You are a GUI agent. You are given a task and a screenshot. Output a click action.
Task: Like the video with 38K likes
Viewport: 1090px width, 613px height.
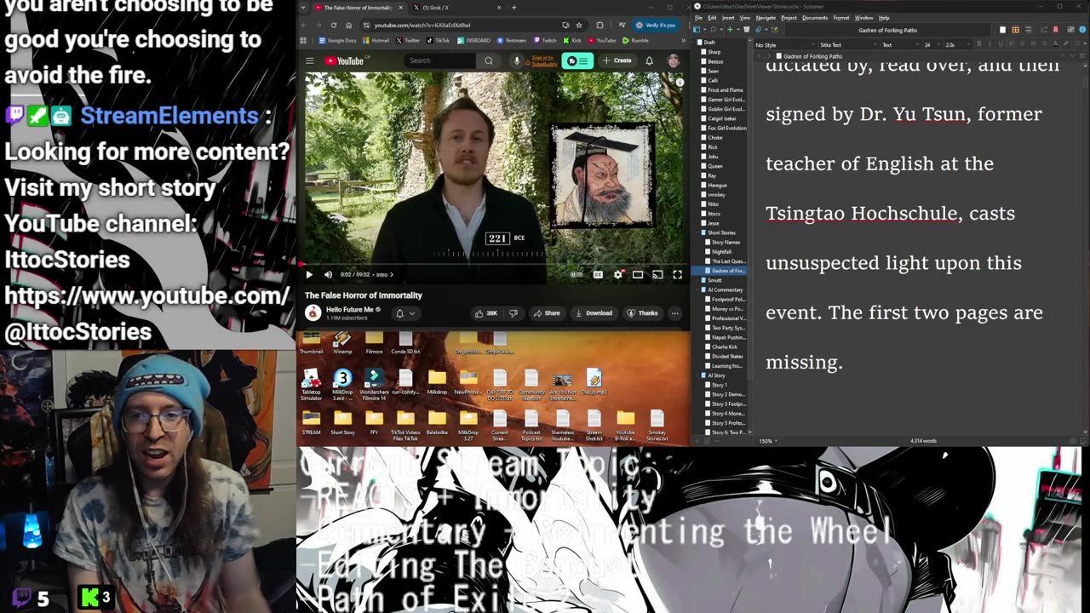(486, 313)
